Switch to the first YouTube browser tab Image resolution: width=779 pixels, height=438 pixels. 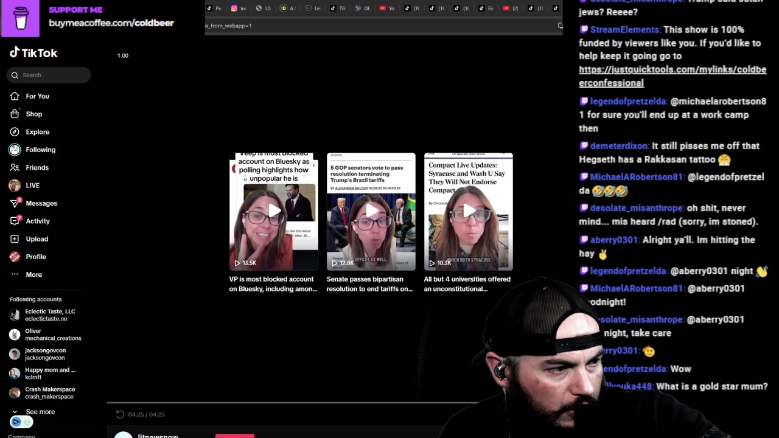pos(387,9)
